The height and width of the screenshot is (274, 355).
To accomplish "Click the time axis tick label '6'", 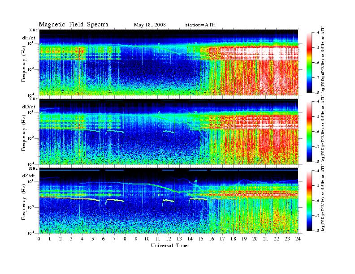I will pyautogui.click(x=104, y=239).
